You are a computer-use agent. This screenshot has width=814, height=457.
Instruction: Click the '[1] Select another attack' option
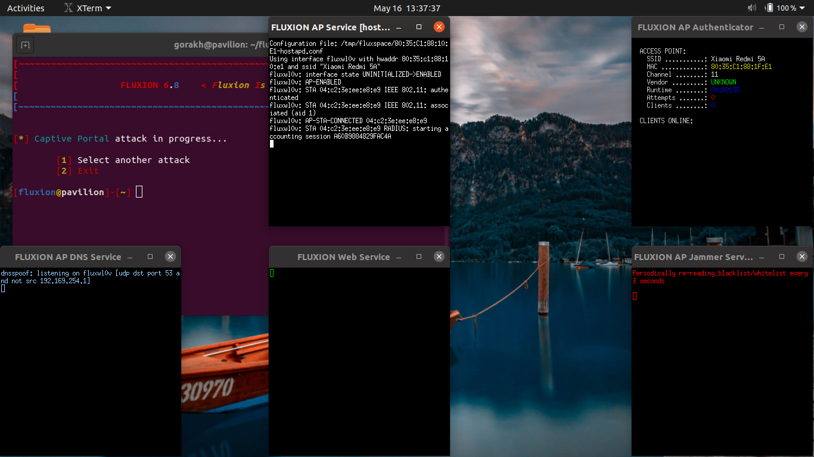click(x=123, y=160)
